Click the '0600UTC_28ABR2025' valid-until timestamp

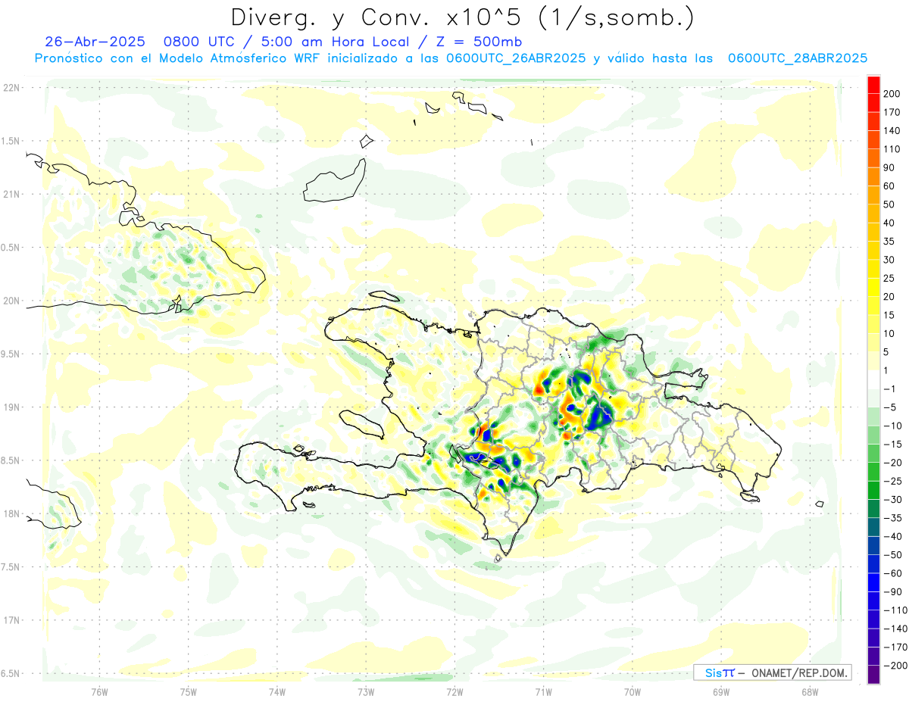point(797,58)
